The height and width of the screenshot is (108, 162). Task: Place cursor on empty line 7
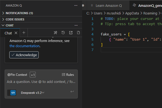[131, 50]
